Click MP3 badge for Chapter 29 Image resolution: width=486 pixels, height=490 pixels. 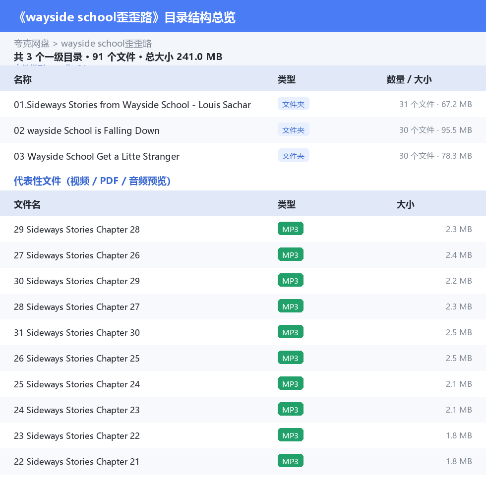(290, 280)
